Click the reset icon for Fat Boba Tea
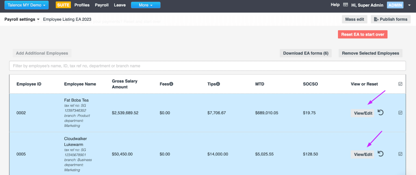This screenshot has height=175, width=416. tap(381, 113)
